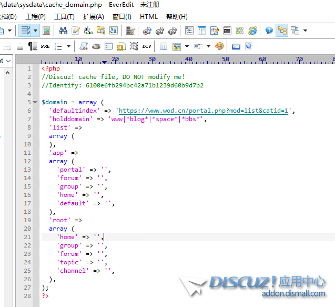The image size is (335, 307).
Task: Click the hex edit mode icon
Action: point(130,31)
